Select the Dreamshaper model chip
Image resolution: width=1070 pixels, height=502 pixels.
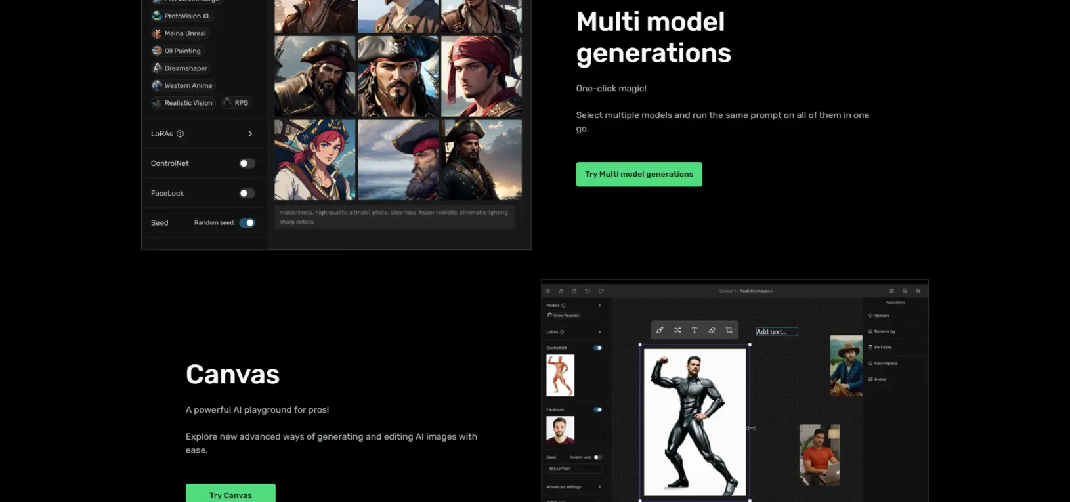coord(181,68)
